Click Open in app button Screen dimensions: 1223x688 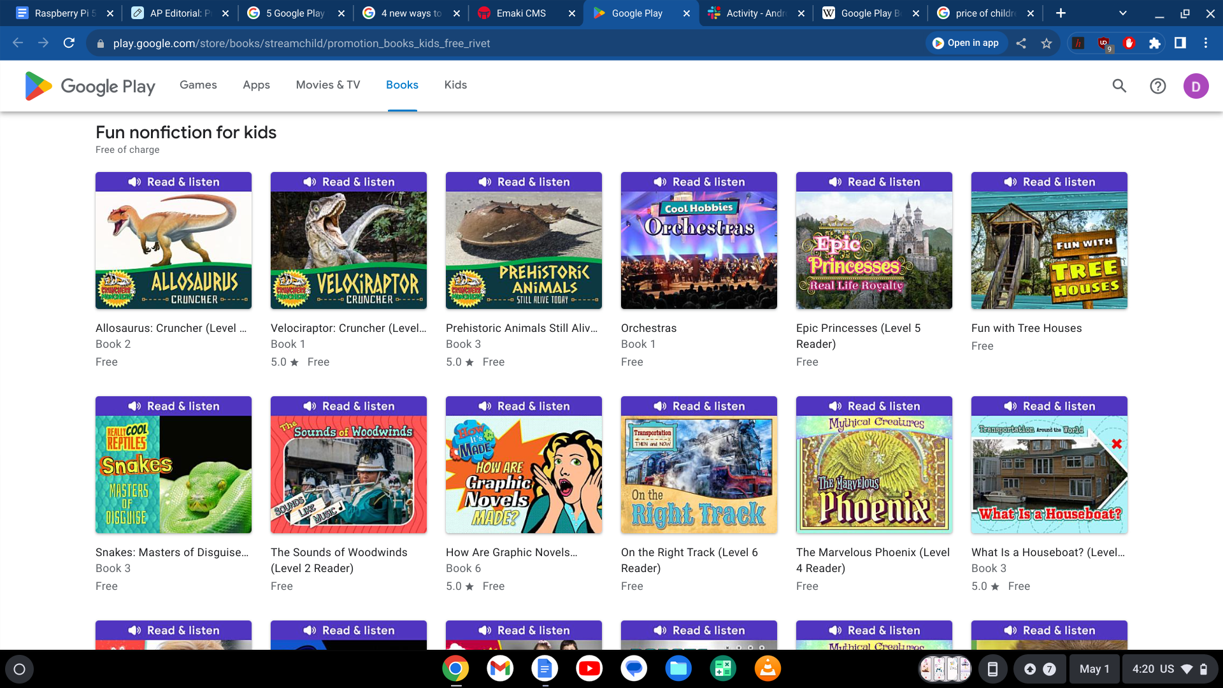click(964, 44)
